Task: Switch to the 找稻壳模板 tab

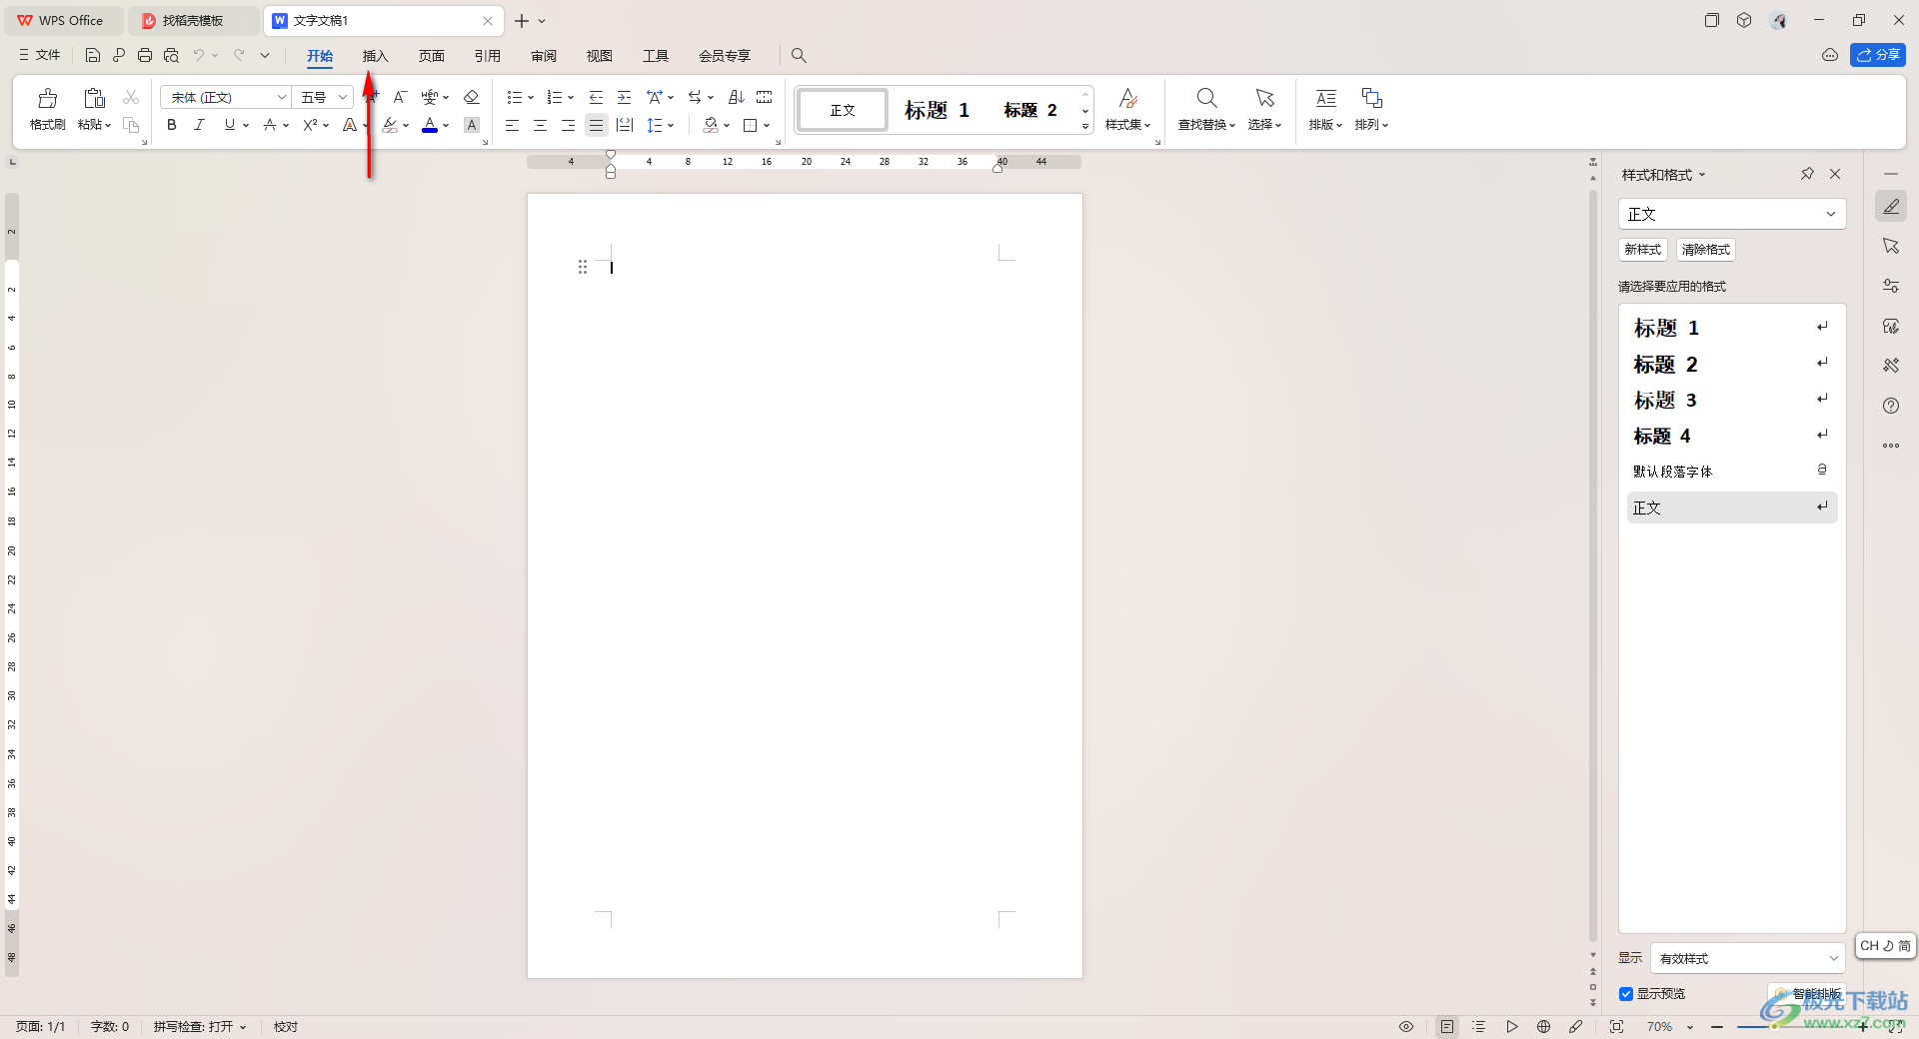Action: pos(193,20)
